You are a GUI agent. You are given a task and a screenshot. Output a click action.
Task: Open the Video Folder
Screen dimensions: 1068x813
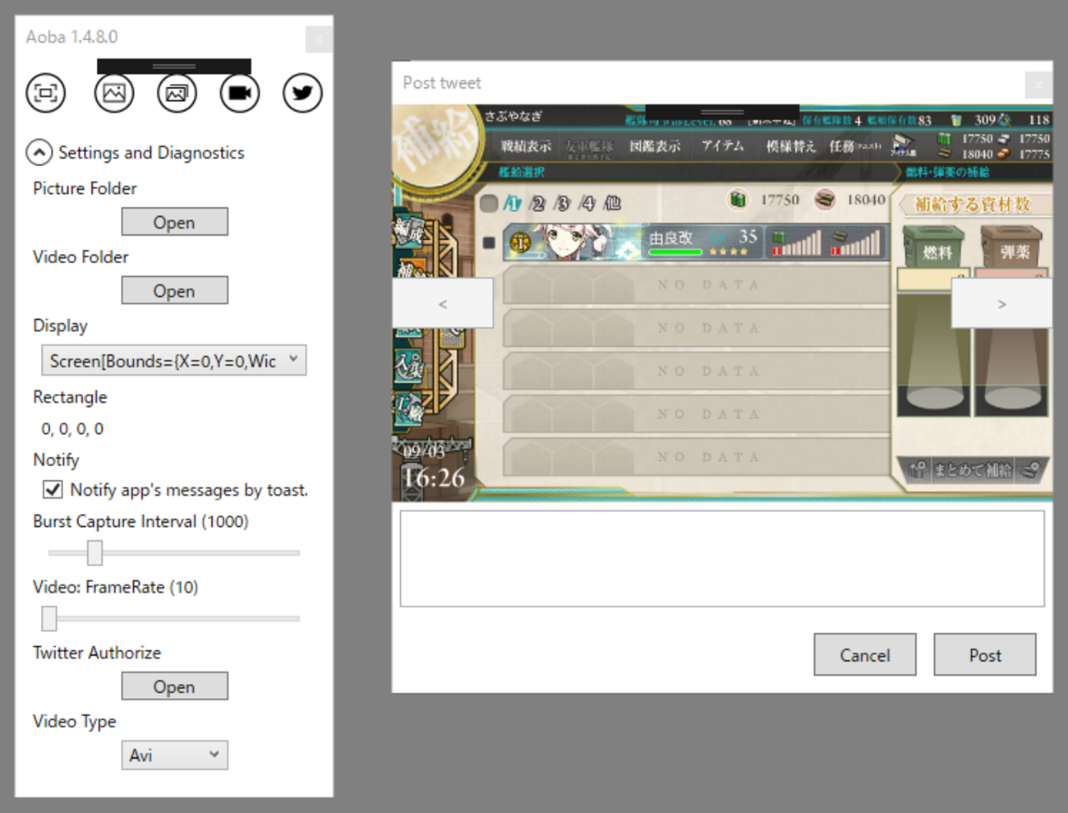coord(174,291)
